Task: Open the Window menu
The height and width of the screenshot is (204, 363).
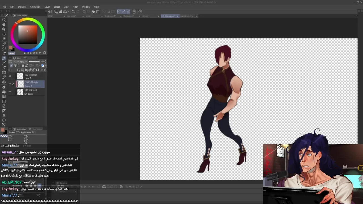Action: tap(86, 7)
